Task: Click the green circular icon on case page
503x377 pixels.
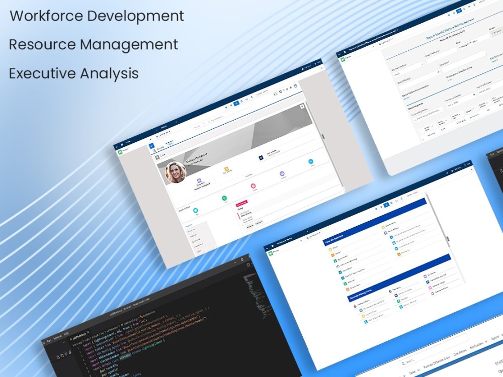Action: (x=224, y=199)
